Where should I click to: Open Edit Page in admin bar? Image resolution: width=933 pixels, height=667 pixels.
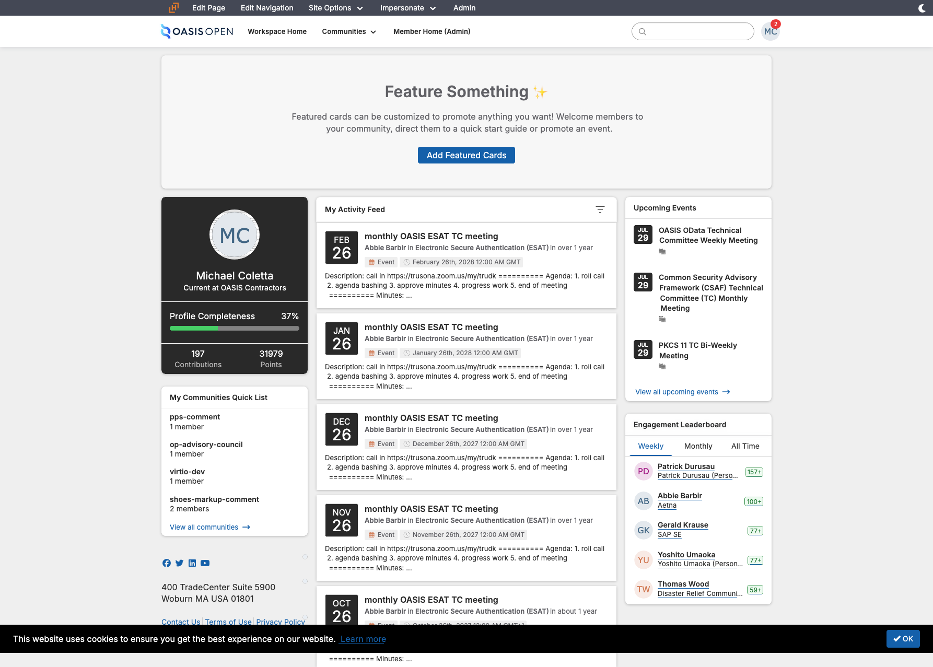click(x=208, y=8)
